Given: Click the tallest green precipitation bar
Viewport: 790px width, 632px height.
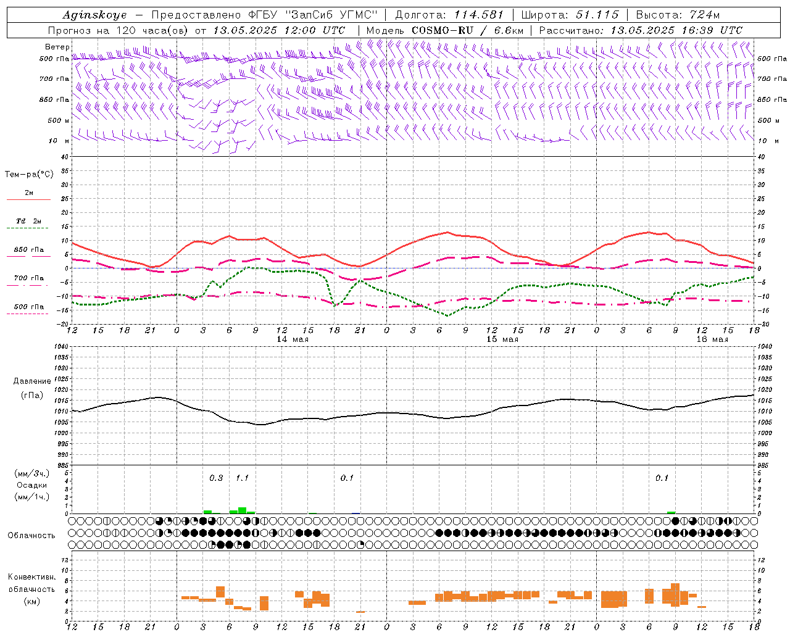Looking at the screenshot, I should point(243,510).
